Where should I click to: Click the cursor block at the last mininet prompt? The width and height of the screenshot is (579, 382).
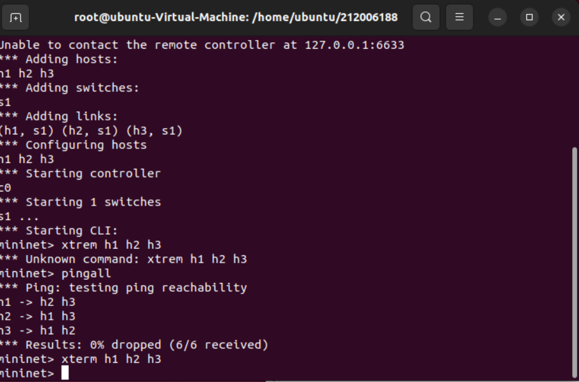(65, 372)
